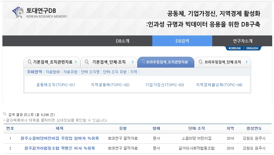Viewport: 274px width, 155px height.
Task: Select KOREAN language option
Action: click(x=234, y=48)
